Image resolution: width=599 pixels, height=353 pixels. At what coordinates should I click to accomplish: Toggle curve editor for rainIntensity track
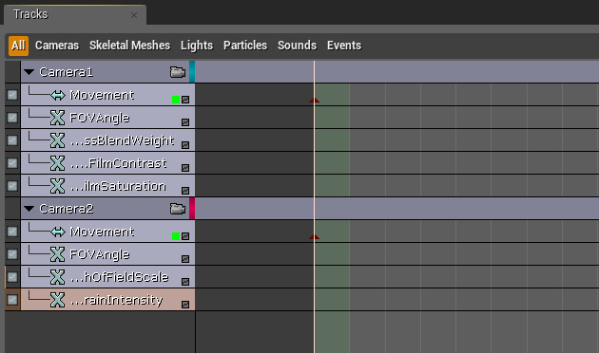[185, 305]
